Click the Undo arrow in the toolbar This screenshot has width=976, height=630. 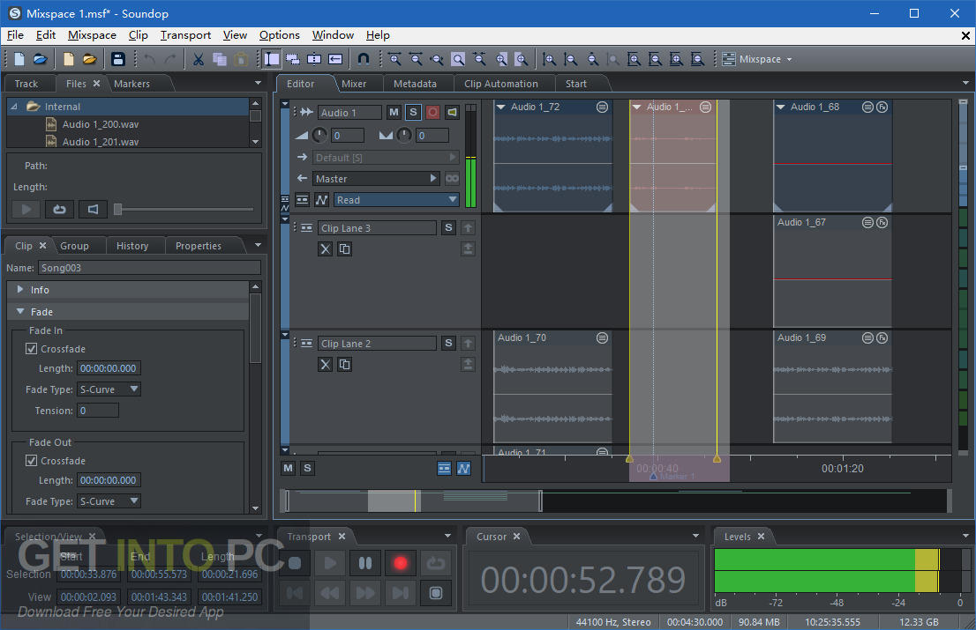tap(149, 59)
